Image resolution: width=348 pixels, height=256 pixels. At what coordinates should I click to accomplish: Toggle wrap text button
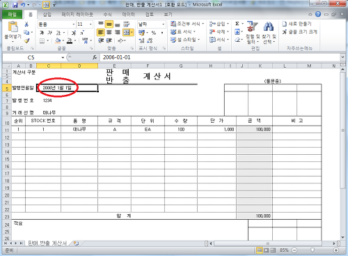[126, 24]
